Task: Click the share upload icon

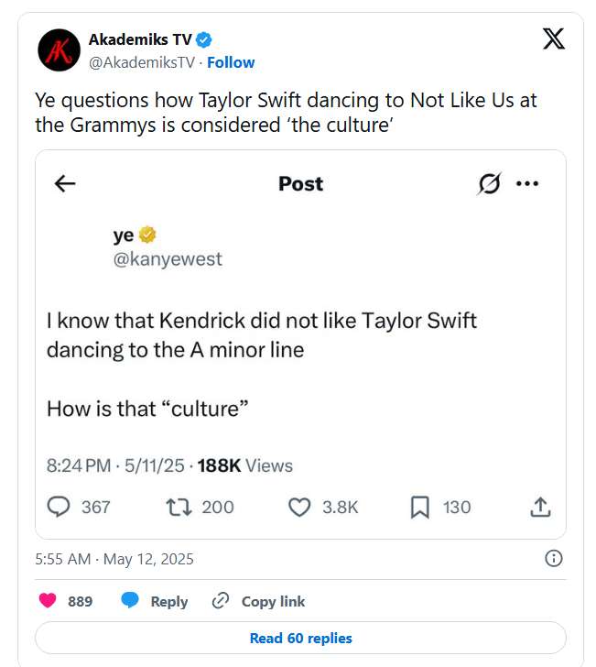Action: pyautogui.click(x=540, y=507)
